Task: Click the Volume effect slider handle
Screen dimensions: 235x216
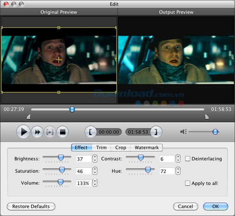Action: 61,182
